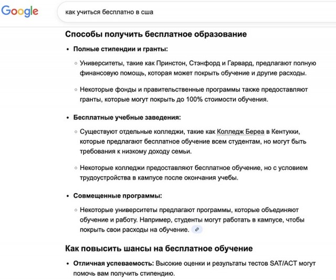Click paragraph starting Некоторые университеты предлагают программы
The height and width of the screenshot is (280, 336).
coord(192,219)
